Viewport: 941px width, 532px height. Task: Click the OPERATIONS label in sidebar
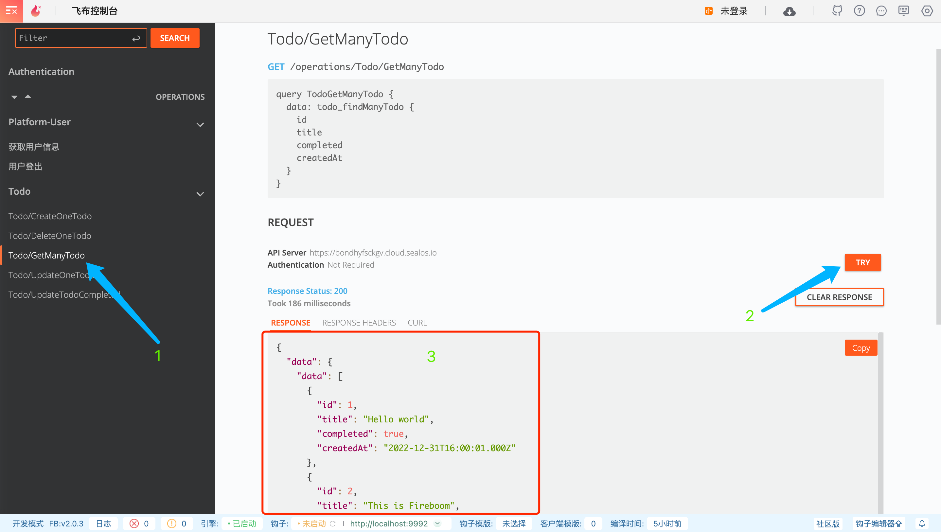180,97
